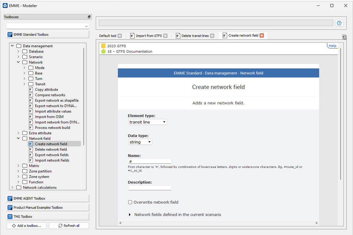Click the history clock icon in the top bar
Screen dimensions: 353x235
[339, 23]
